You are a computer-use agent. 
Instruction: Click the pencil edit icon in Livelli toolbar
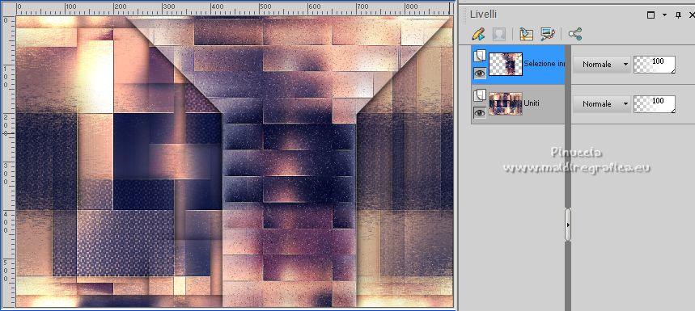click(x=479, y=34)
